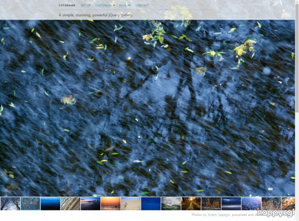
Task: Select the deep blue gradient sea thumbnail
Action: tap(50, 204)
